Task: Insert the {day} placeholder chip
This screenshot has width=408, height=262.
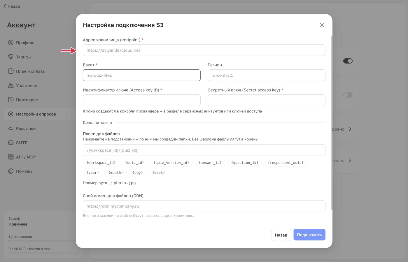Action: click(x=137, y=173)
